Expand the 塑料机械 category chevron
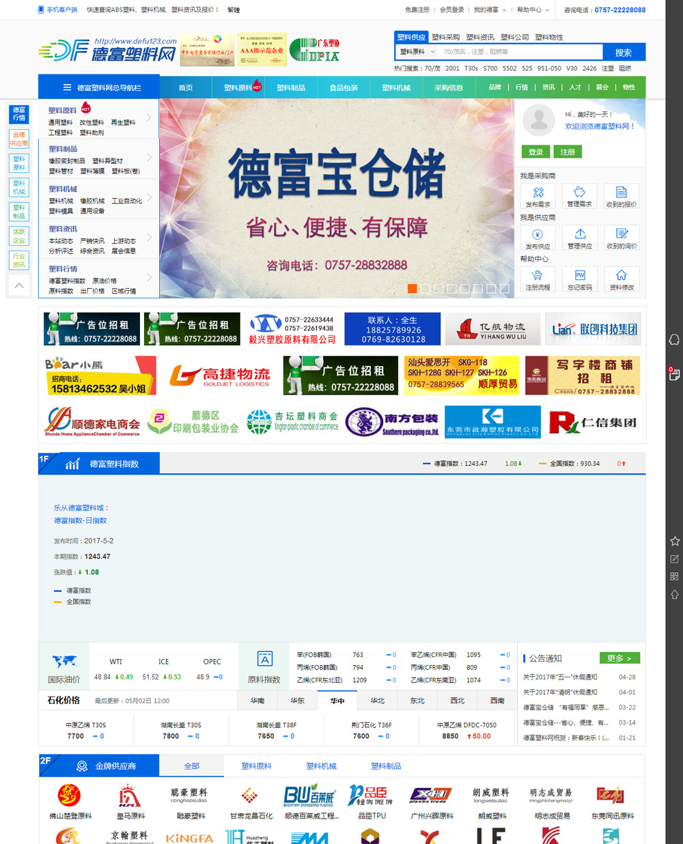This screenshot has height=844, width=683. click(149, 197)
